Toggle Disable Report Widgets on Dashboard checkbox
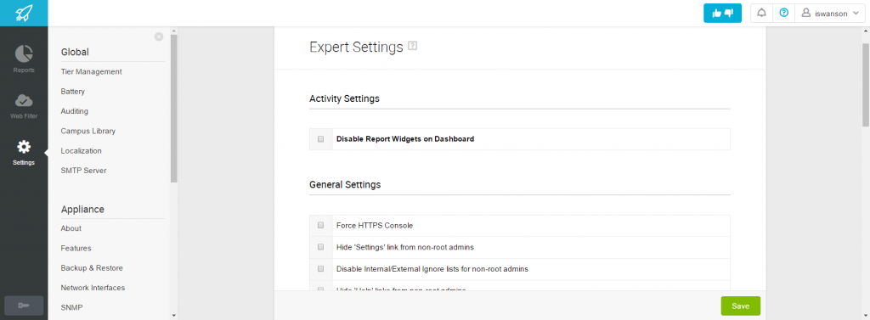 pyautogui.click(x=320, y=139)
